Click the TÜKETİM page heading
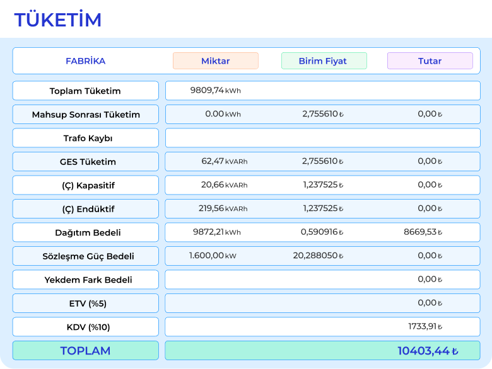The height and width of the screenshot is (369, 492). (x=58, y=20)
